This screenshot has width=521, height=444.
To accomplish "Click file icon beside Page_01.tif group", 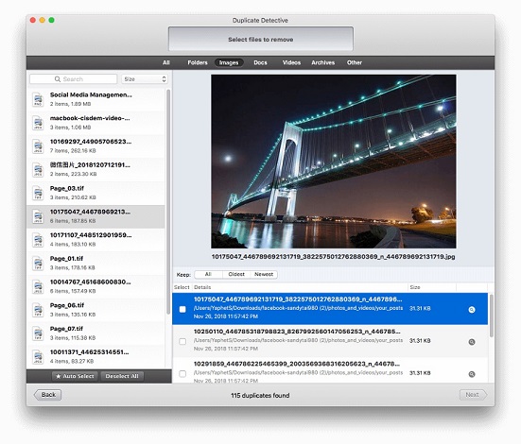I will tap(38, 263).
